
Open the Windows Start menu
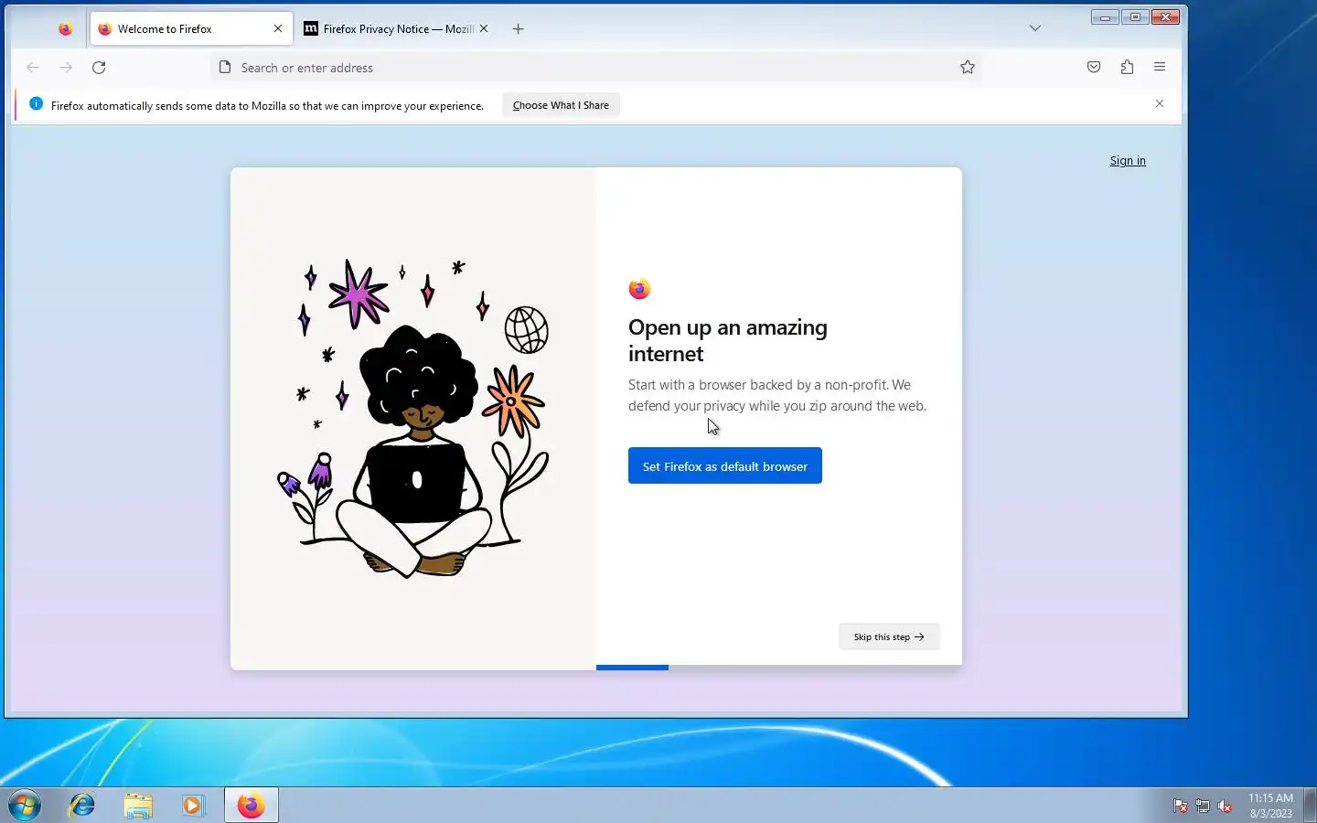click(x=25, y=806)
